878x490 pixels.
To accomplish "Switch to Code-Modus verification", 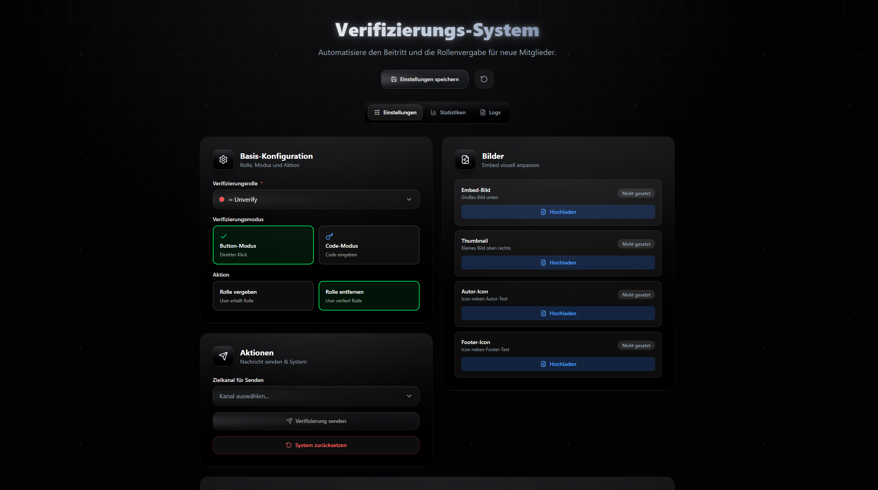I will coord(369,245).
